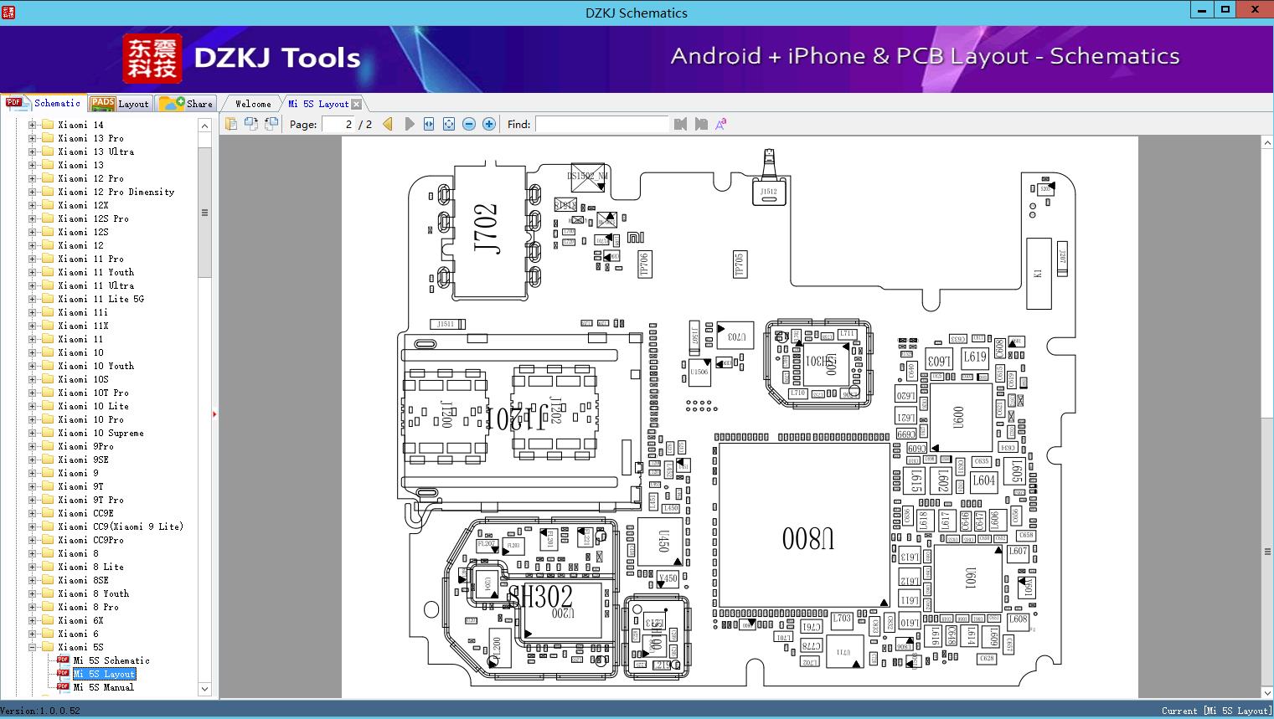The height and width of the screenshot is (719, 1274).
Task: Click the red sidebar collapse arrow
Action: coord(214,413)
